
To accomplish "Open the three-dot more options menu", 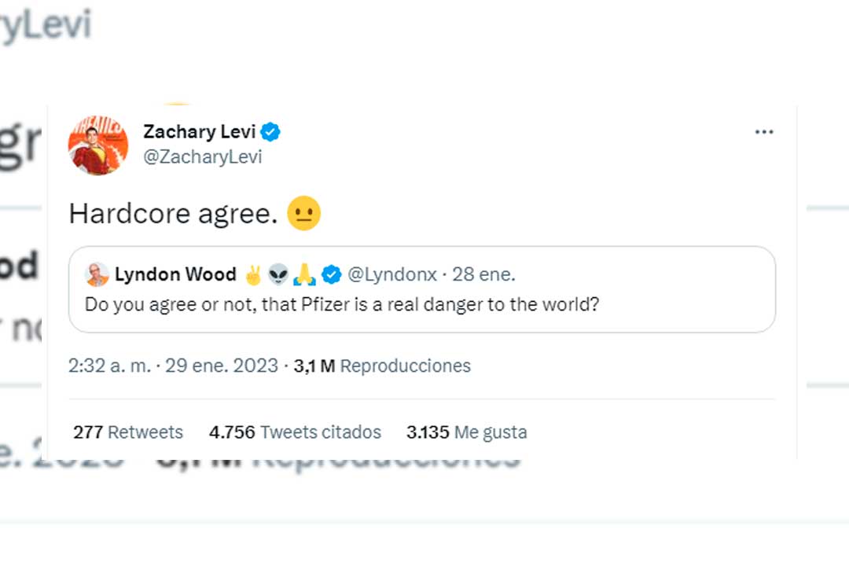I will (764, 132).
